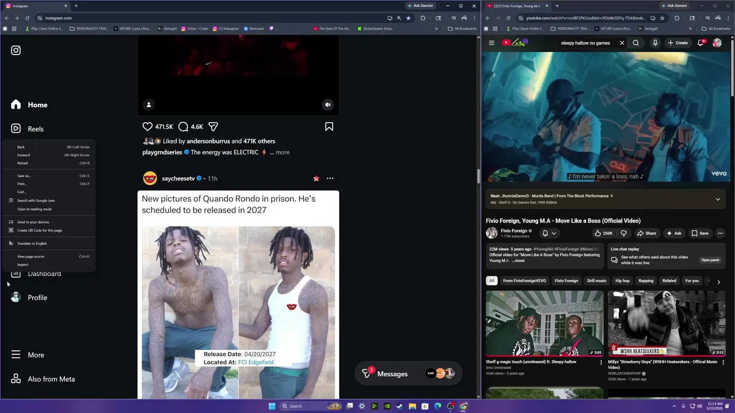Share the YouTube video
735x413 pixels.
[x=647, y=233]
